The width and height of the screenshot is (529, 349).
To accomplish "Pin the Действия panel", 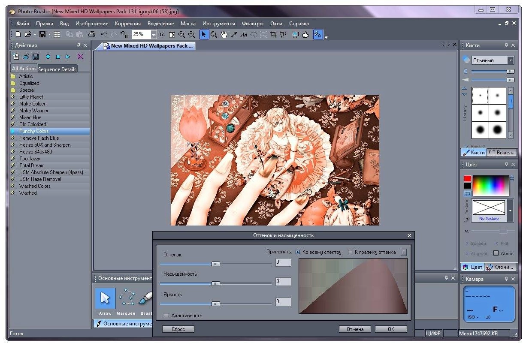I will pos(79,45).
